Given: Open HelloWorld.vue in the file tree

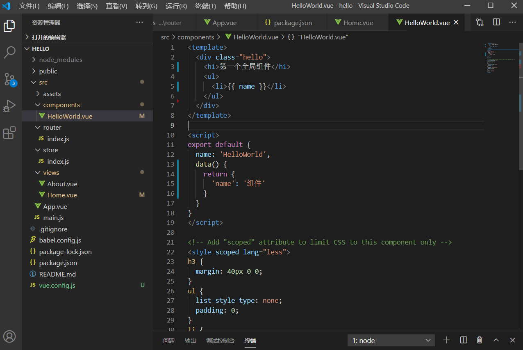Looking at the screenshot, I should click(87, 116).
